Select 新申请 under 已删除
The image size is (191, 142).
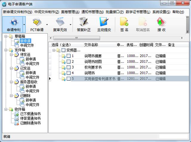[x=31, y=100]
